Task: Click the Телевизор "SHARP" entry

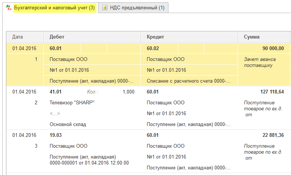Action: pyautogui.click(x=72, y=103)
